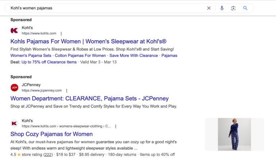Click the blue magnifying glass search icon
Image resolution: width=276 pixels, height=164 pixels.
pyautogui.click(x=245, y=8)
